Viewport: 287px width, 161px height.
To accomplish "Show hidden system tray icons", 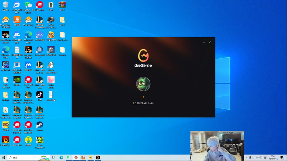I will (246, 157).
